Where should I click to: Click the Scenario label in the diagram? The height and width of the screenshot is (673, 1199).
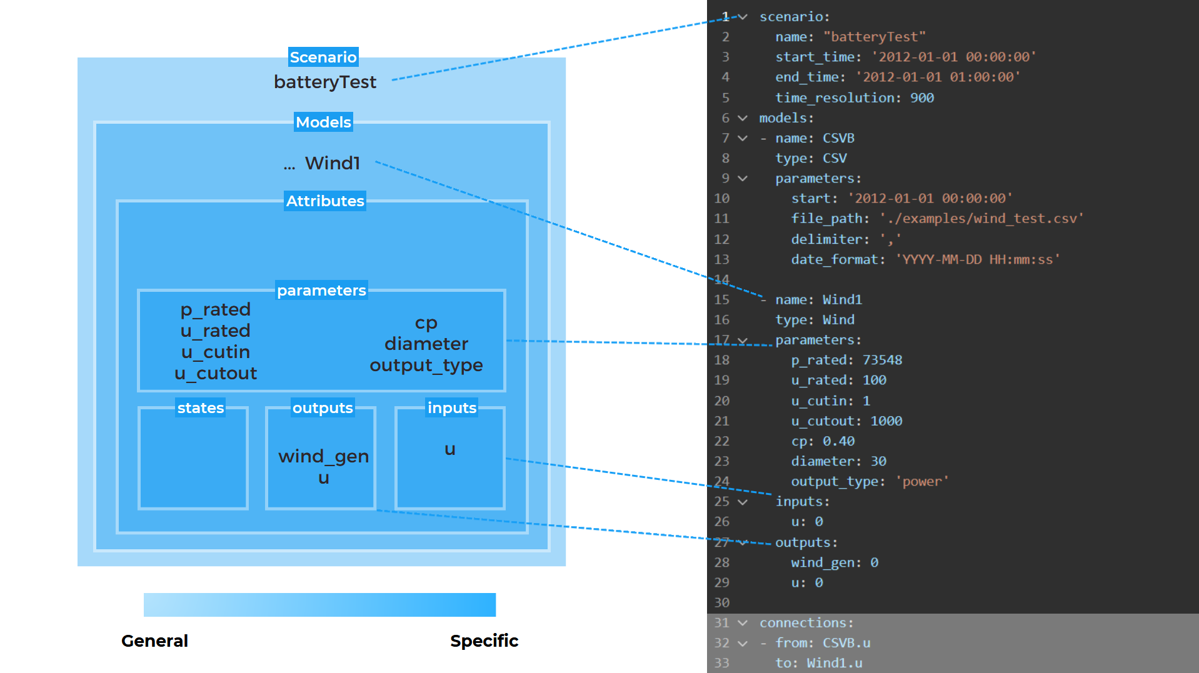click(x=323, y=57)
